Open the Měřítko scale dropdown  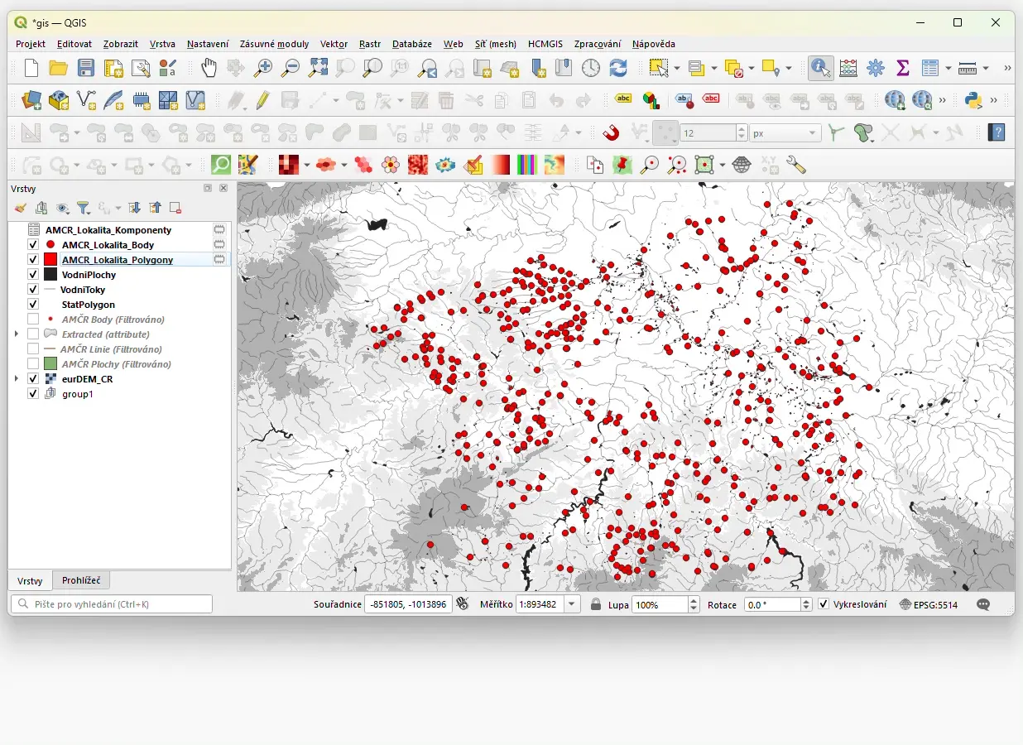(572, 604)
